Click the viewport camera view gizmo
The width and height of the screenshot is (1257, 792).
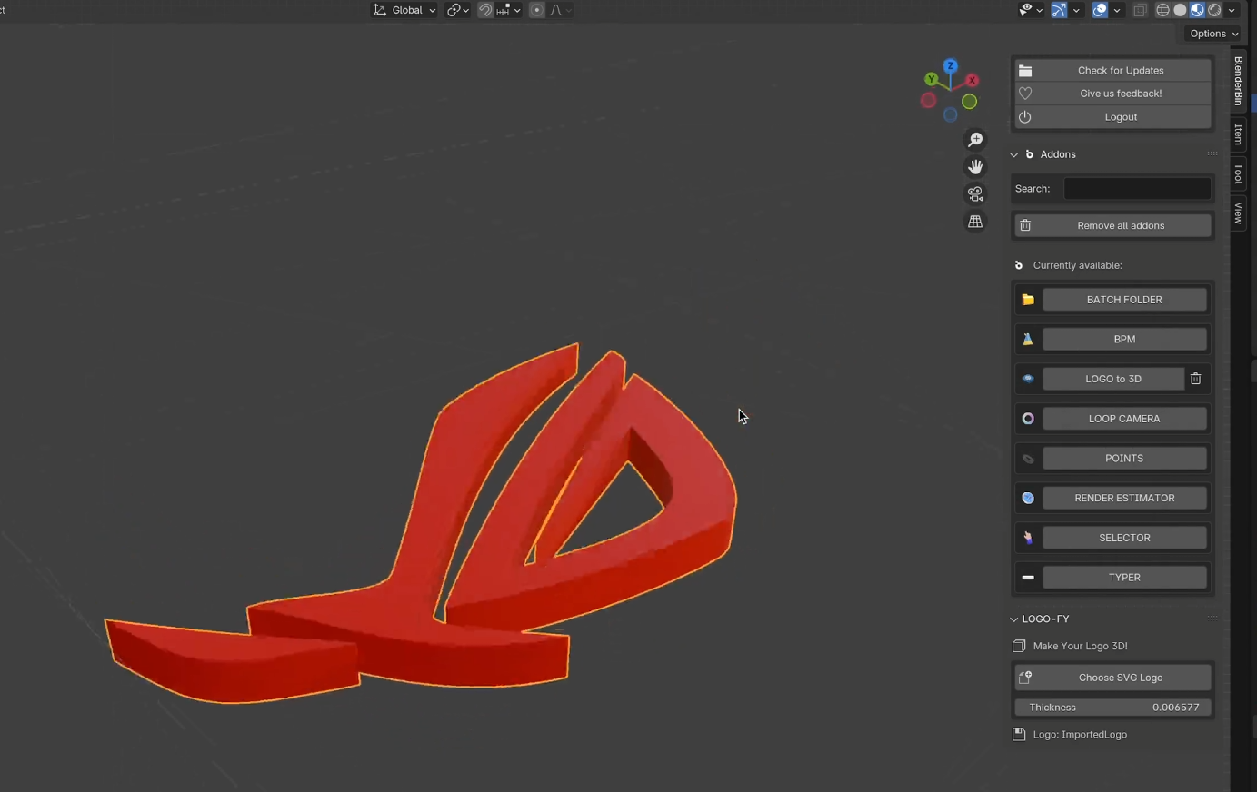974,193
